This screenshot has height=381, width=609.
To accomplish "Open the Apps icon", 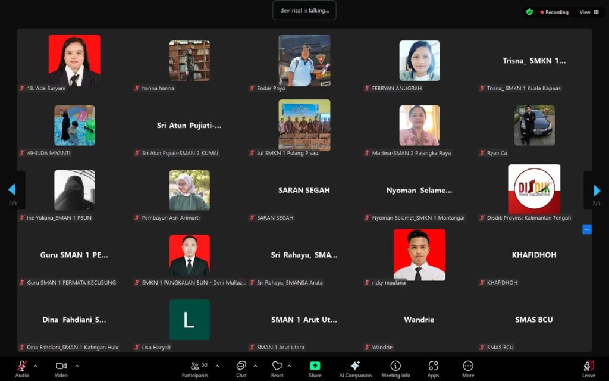I will (x=433, y=366).
